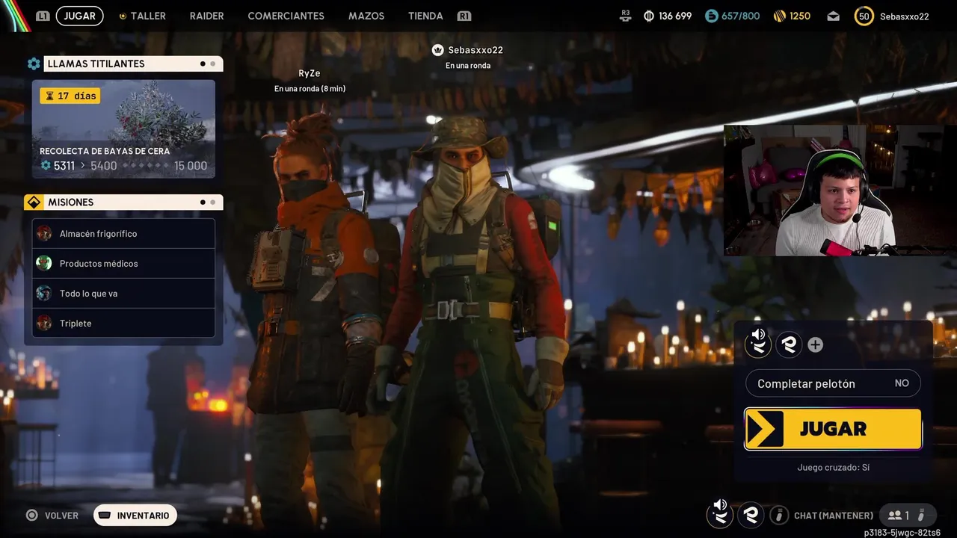Open the COMERCIANTES tab

tap(286, 16)
